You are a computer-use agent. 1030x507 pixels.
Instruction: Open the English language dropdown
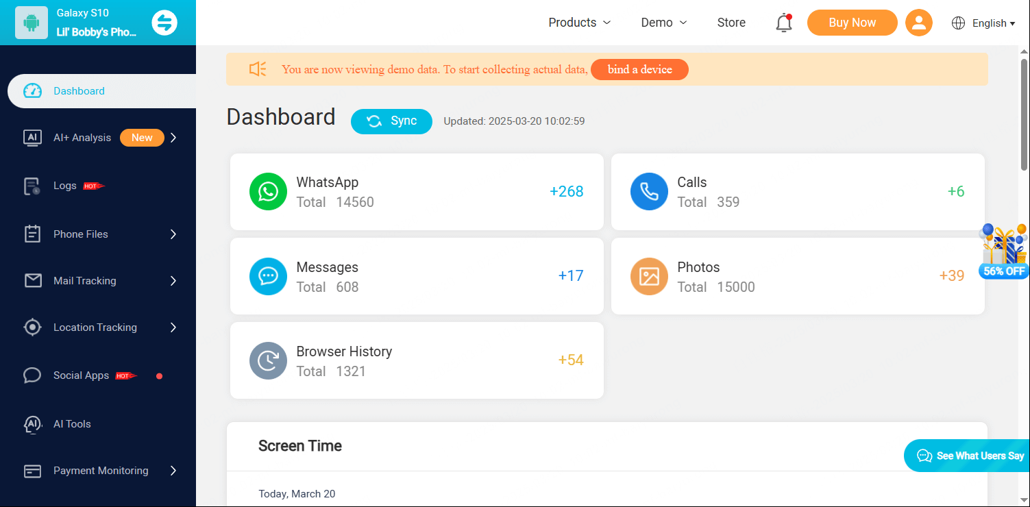[994, 23]
